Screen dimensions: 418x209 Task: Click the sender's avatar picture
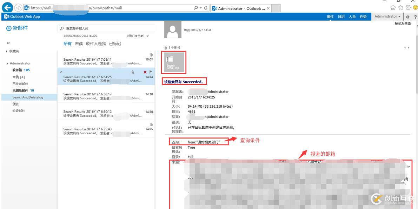173,29
